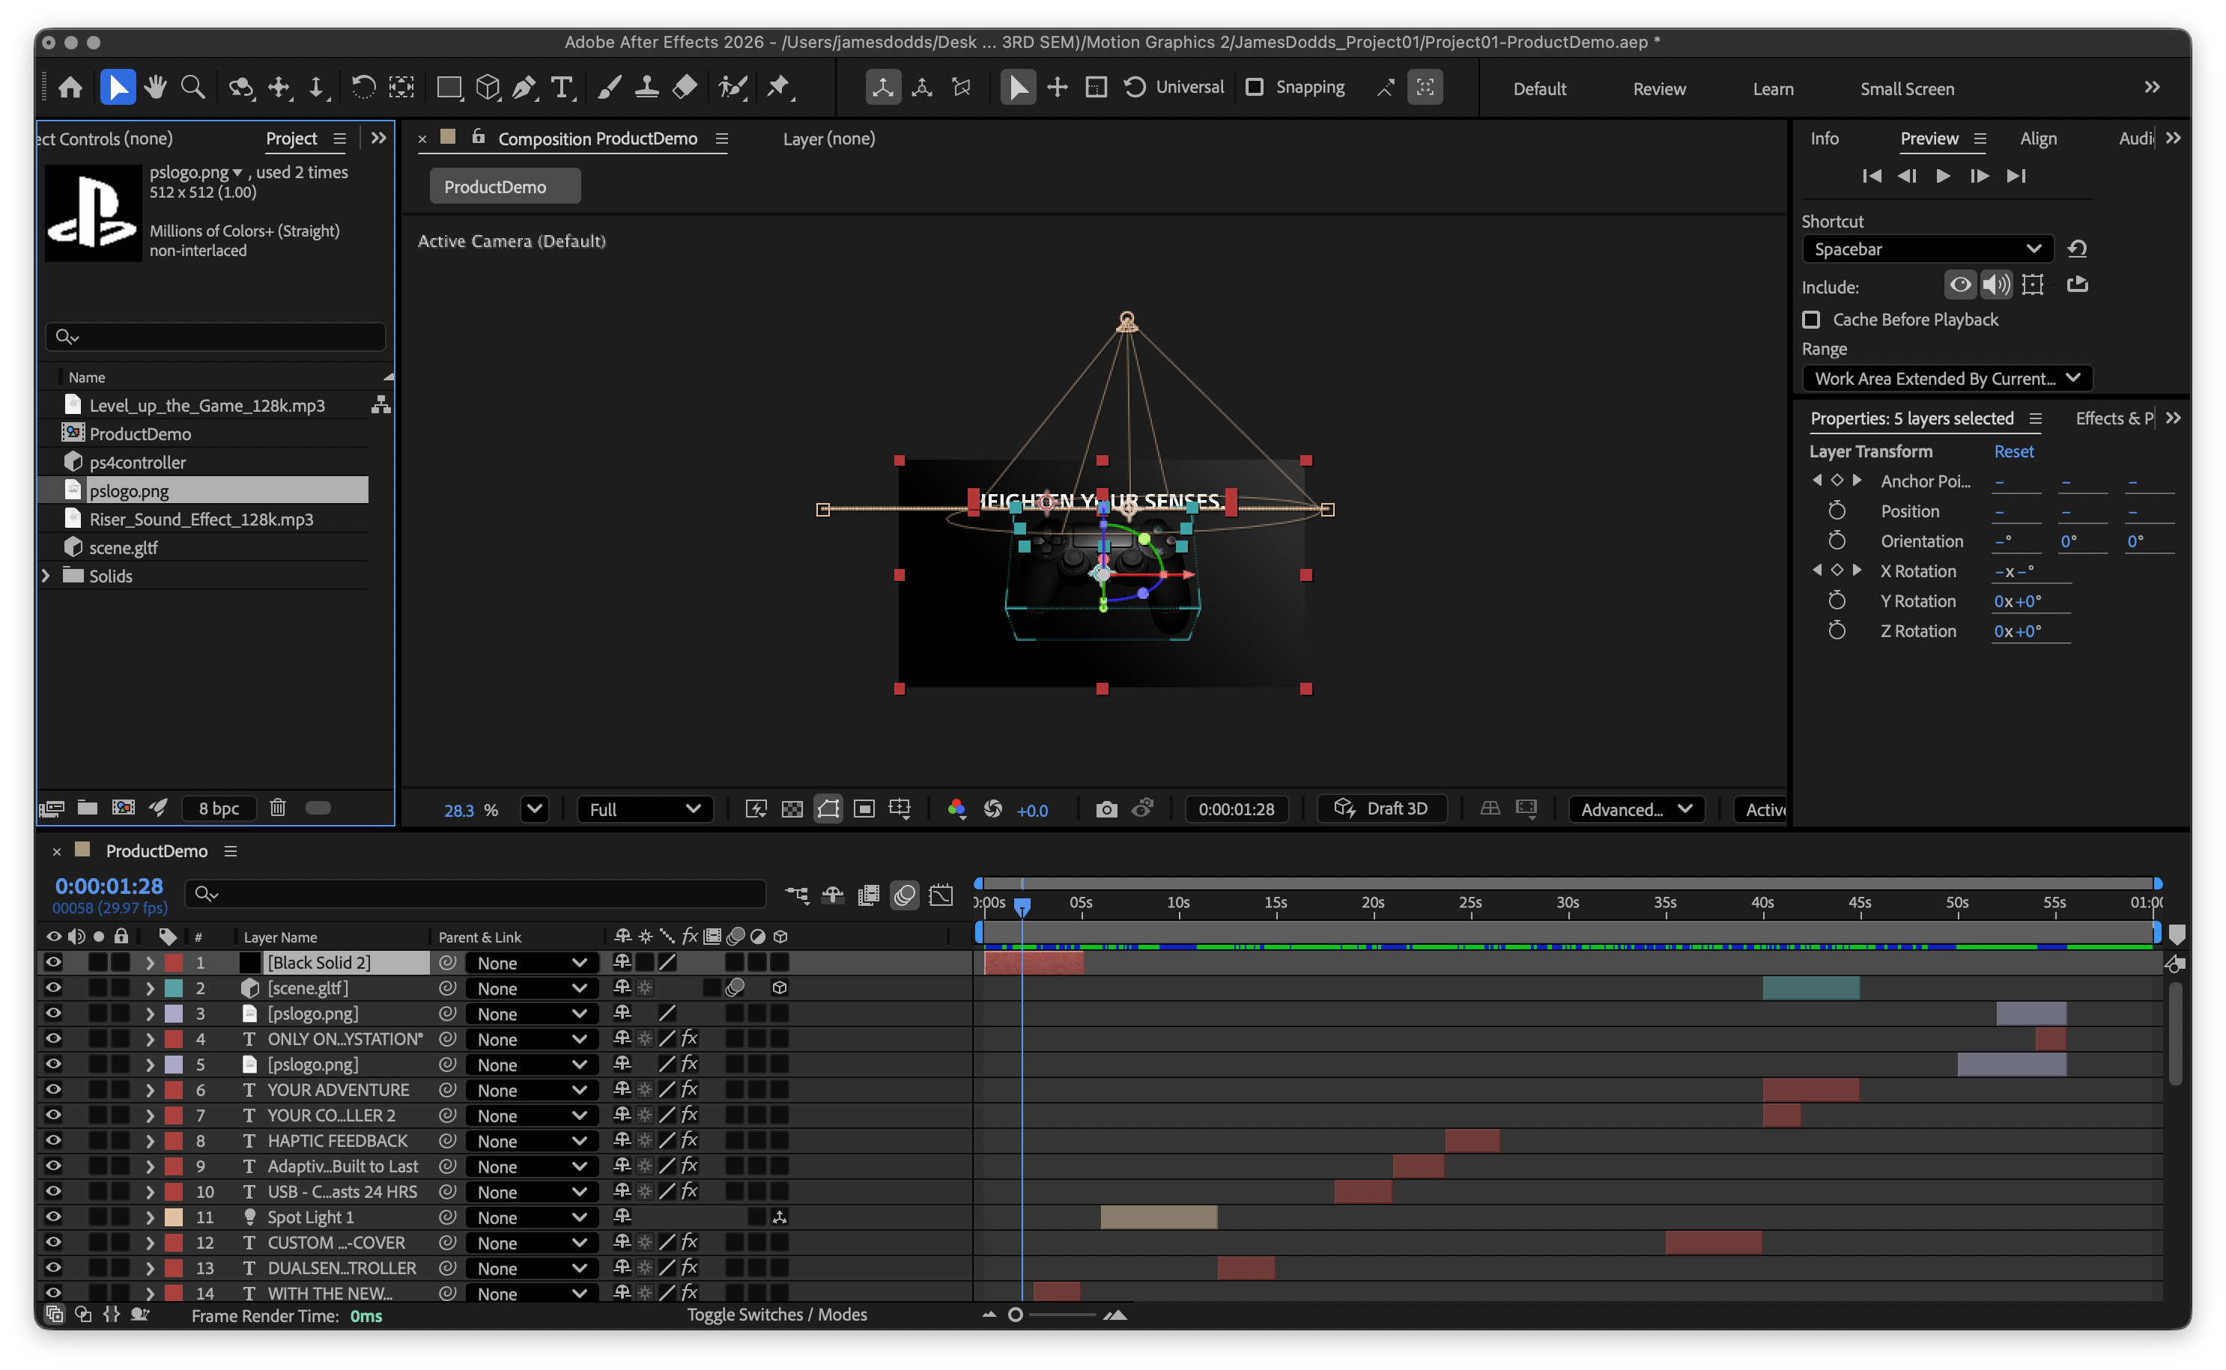This screenshot has width=2226, height=1370.
Task: Toggle the transparency grid icon
Action: (x=791, y=809)
